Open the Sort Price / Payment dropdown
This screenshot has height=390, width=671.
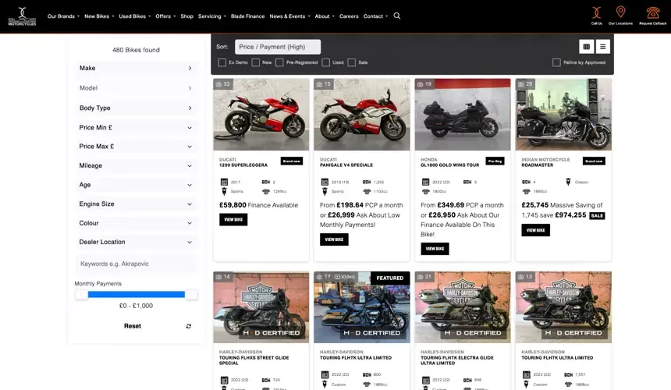pyautogui.click(x=278, y=47)
